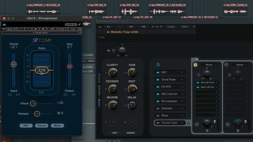This screenshot has height=142, width=253.
Task: Click the Electro mode button
Action: click(x=42, y=125)
